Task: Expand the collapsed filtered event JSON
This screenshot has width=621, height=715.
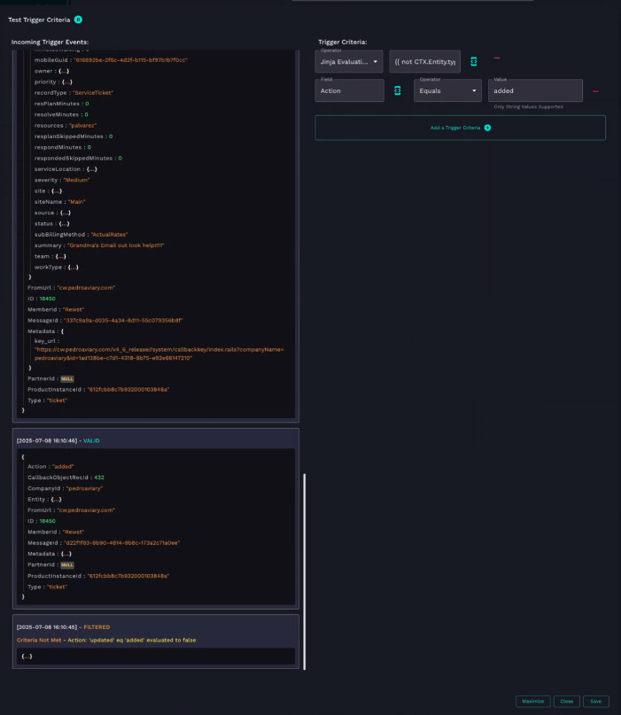Action: click(27, 656)
